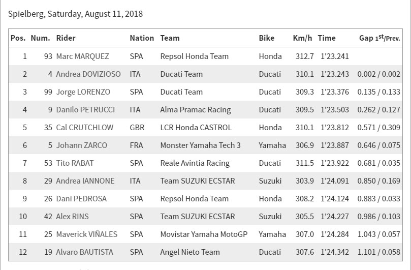Click the Spielberg date heading text
The image size is (411, 270).
(x=76, y=14)
